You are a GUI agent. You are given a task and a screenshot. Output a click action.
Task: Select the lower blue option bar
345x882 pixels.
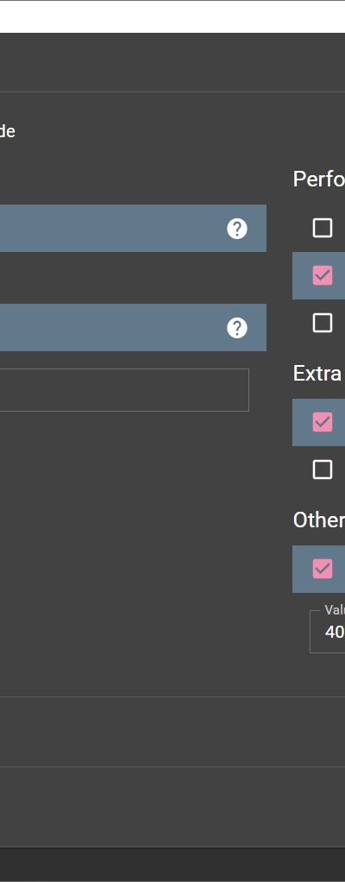(133, 327)
